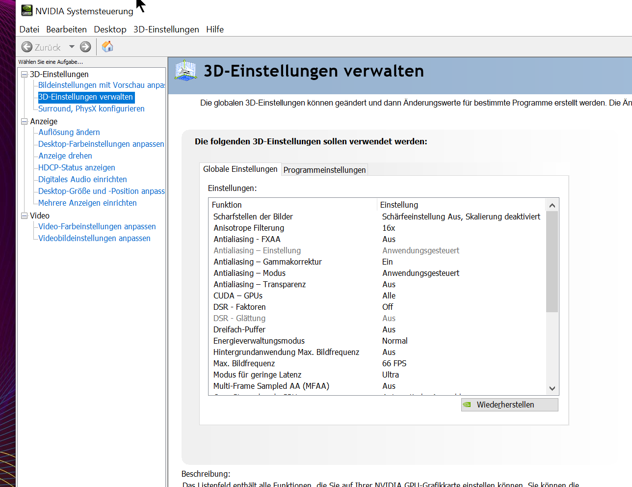The image size is (632, 487).
Task: Open Videobildeinstellungen anpassen
Action: coord(94,238)
